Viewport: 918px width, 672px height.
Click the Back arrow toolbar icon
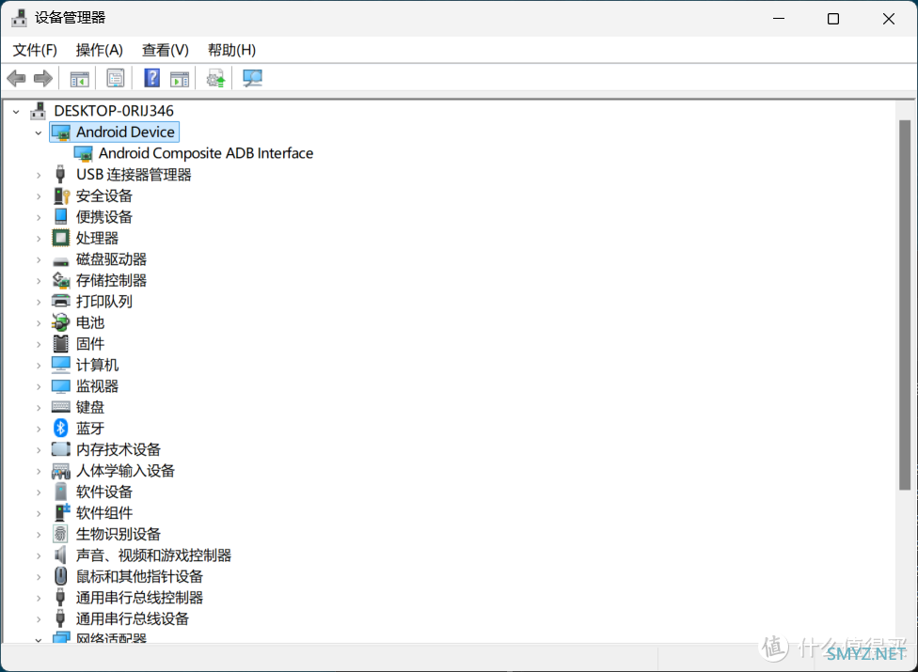pos(16,78)
